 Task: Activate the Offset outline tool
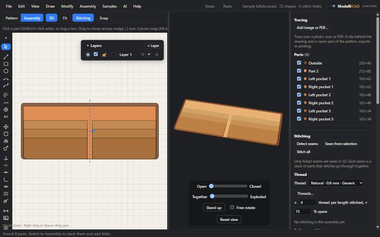coord(6,95)
